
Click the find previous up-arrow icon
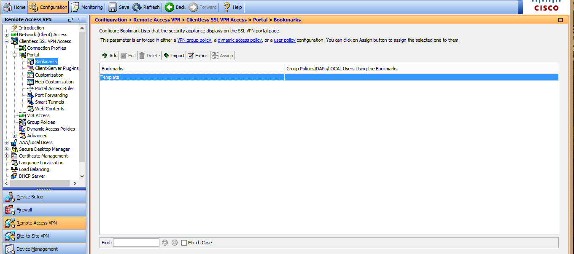pyautogui.click(x=175, y=243)
